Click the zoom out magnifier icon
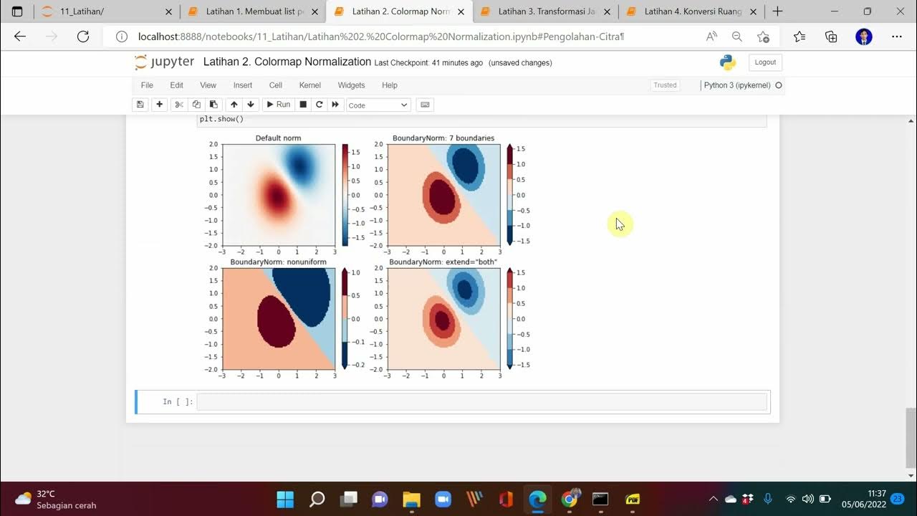This screenshot has width=917, height=516. click(736, 37)
